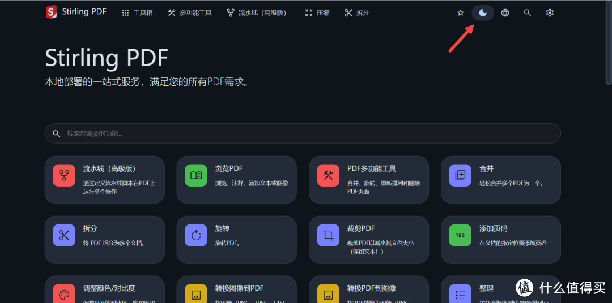
Task: Click the grid icon beside 工具箱
Action: tap(125, 13)
